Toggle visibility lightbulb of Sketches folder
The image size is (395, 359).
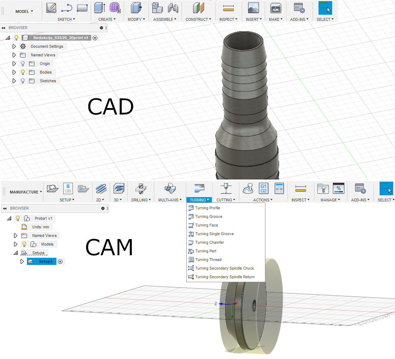23,81
